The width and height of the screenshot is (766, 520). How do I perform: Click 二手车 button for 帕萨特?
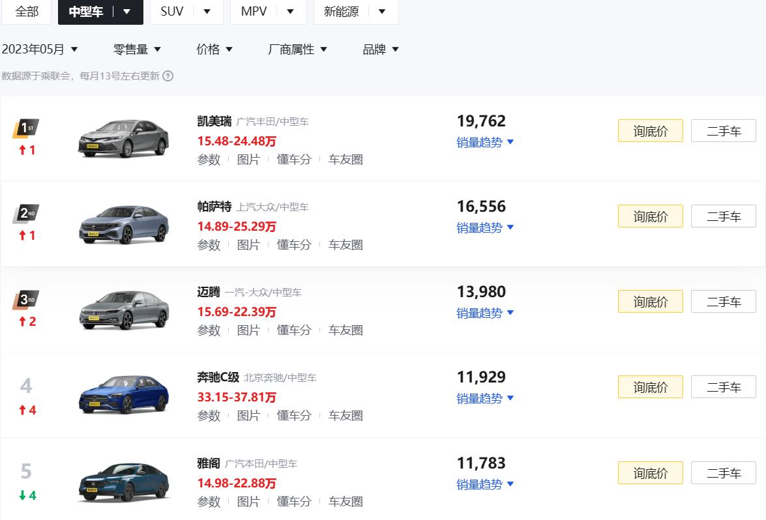click(x=723, y=216)
